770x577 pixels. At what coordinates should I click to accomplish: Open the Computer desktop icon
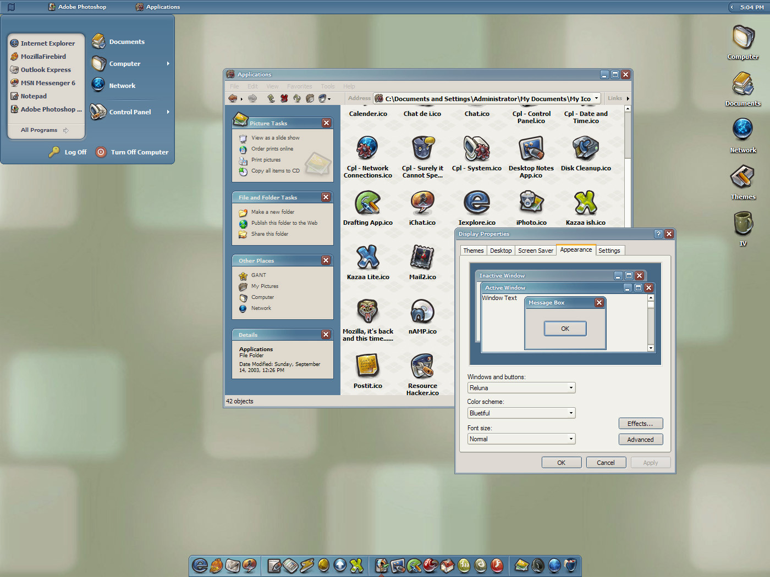click(743, 42)
